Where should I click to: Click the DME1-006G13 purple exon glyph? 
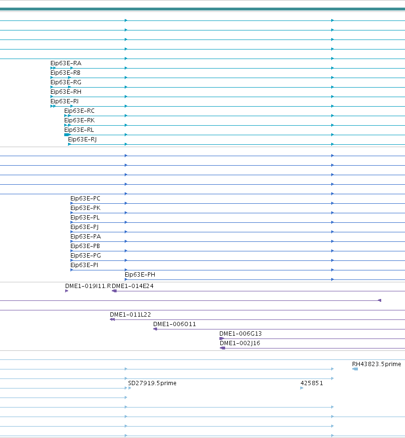222,338
